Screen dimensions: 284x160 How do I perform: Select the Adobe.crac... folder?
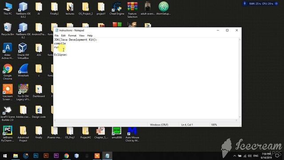23,112
